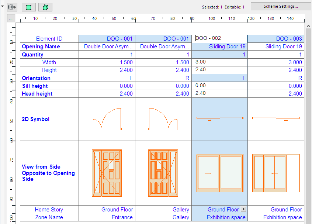This screenshot has height=224, width=312.
Task: Open the gear options flyout menu
Action: (11, 7)
